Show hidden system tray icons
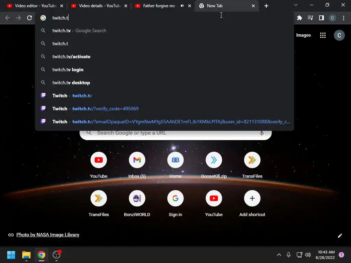Screen dimensions: 351x263 pyautogui.click(x=279, y=255)
